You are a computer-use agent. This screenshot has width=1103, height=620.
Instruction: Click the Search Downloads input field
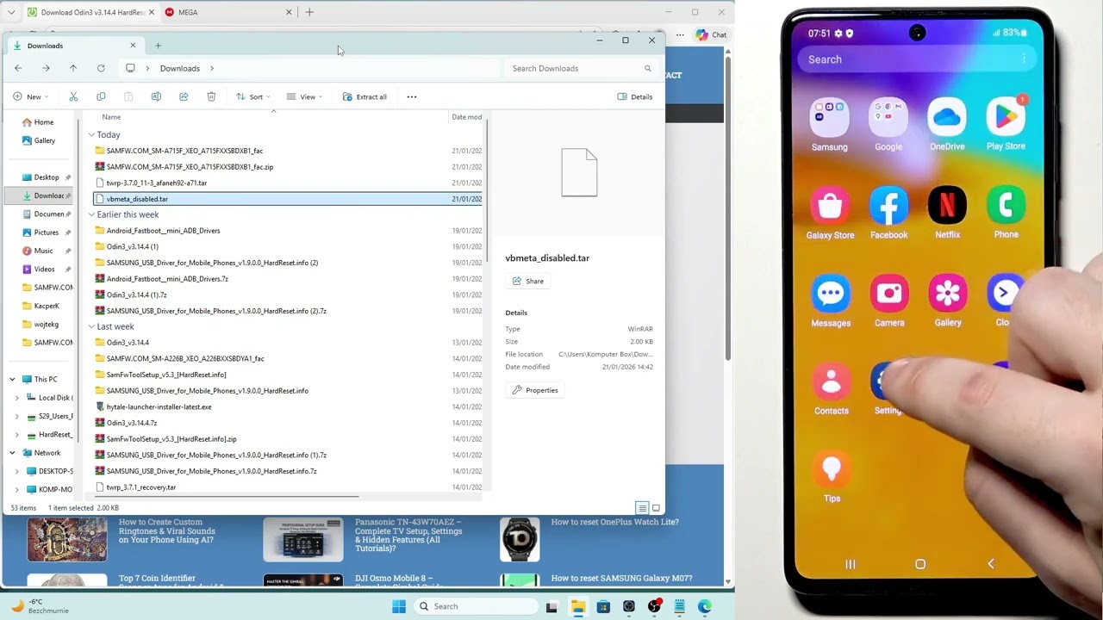tap(582, 68)
